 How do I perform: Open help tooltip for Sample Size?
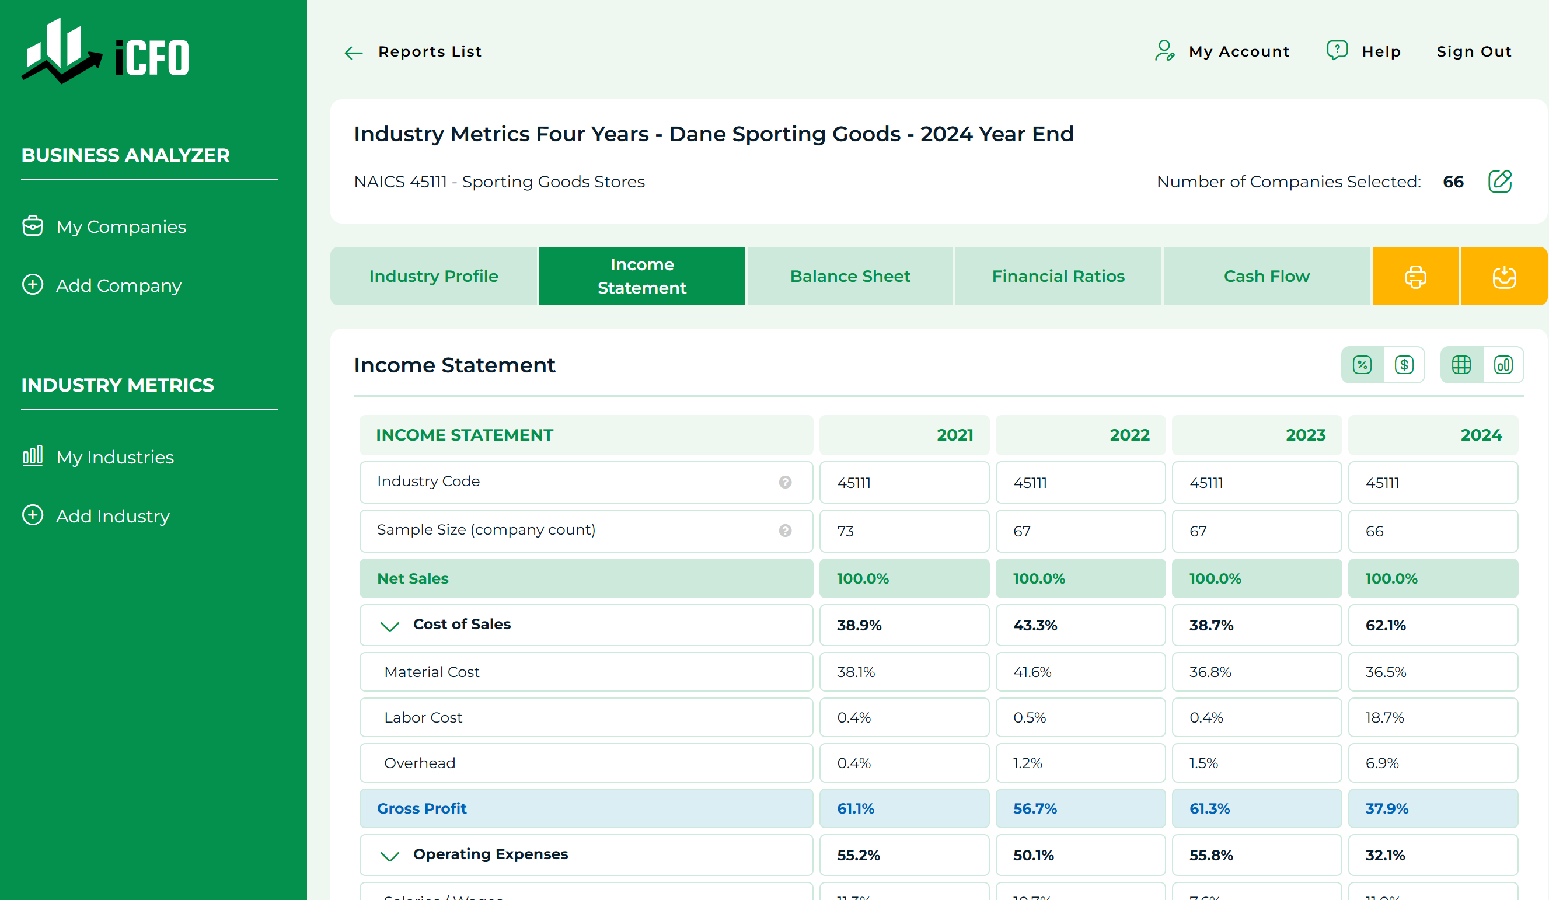tap(785, 531)
